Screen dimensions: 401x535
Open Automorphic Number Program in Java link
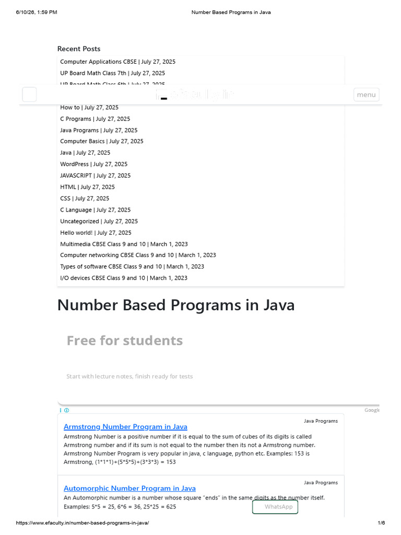129,489
